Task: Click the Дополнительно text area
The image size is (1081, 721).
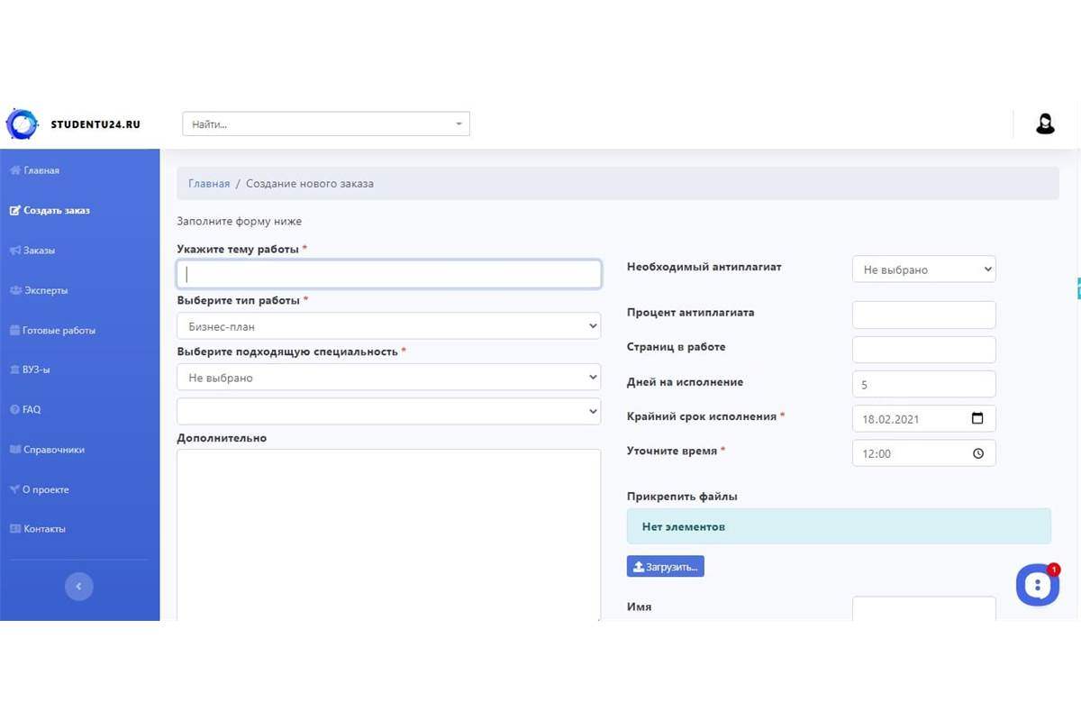Action: point(388,532)
